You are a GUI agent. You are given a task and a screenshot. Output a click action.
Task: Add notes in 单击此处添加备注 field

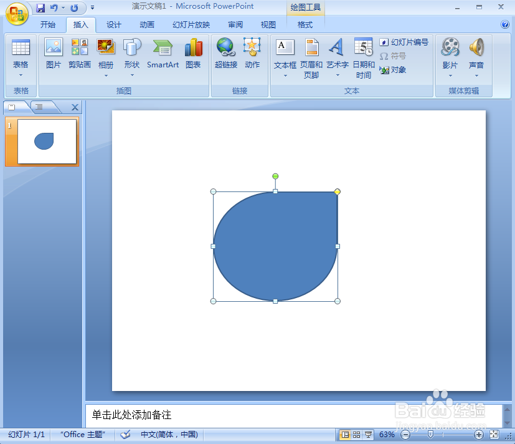click(x=294, y=415)
